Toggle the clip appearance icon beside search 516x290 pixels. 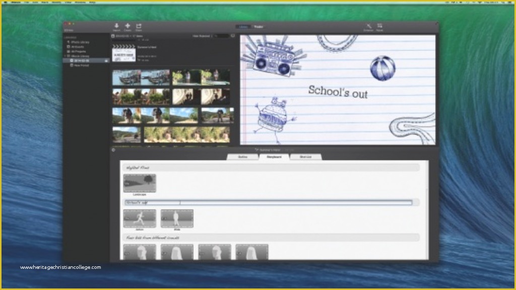click(233, 36)
